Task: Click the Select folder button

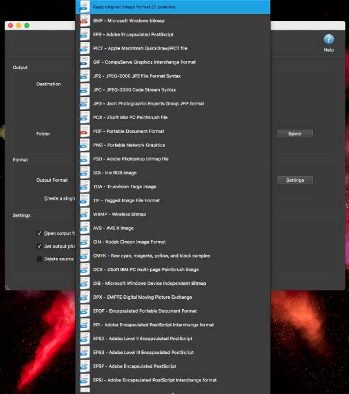Action: (295, 134)
